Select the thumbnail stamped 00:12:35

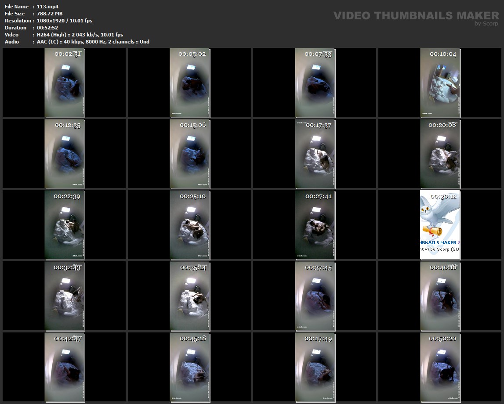(x=65, y=154)
